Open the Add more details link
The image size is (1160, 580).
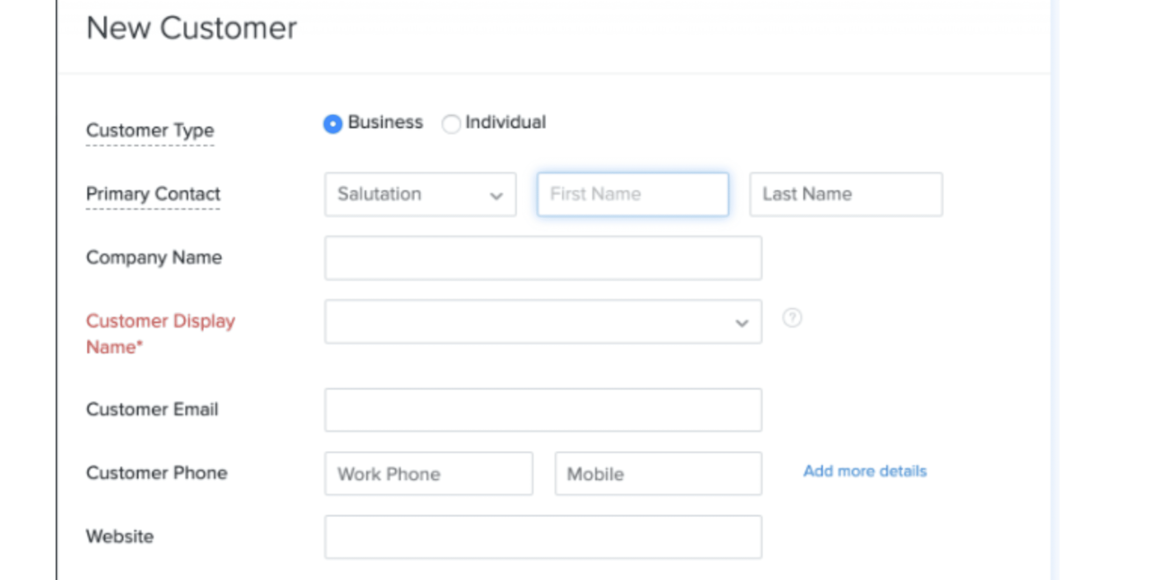coord(865,471)
